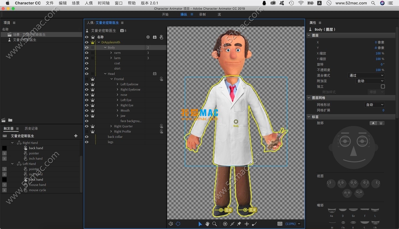Select the mouse cycle trigger
The height and width of the screenshot is (229, 399).
pyautogui.click(x=37, y=190)
